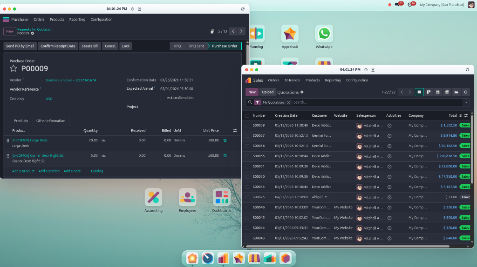Tick select-all checkbox in Sales list
Image resolution: width=477 pixels, height=267 pixels.
point(247,116)
